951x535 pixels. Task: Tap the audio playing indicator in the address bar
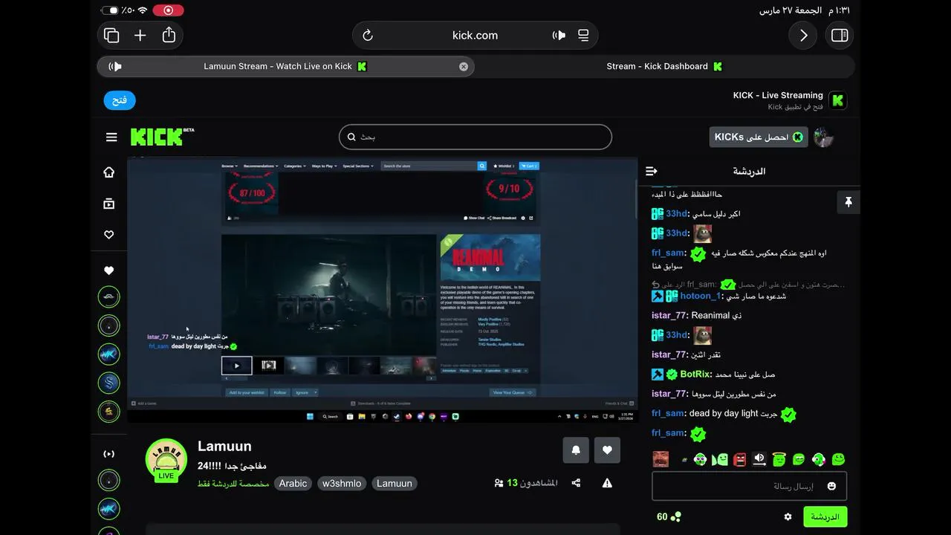click(559, 36)
